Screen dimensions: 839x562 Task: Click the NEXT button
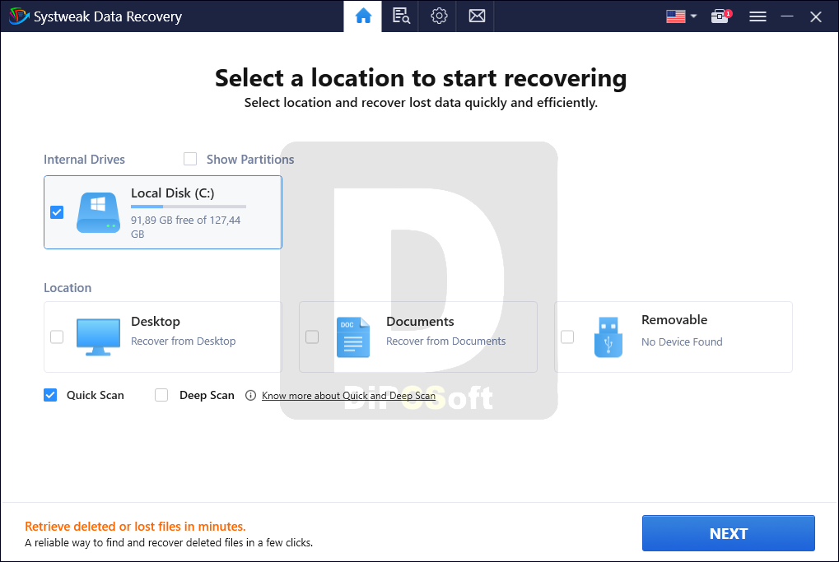(728, 533)
